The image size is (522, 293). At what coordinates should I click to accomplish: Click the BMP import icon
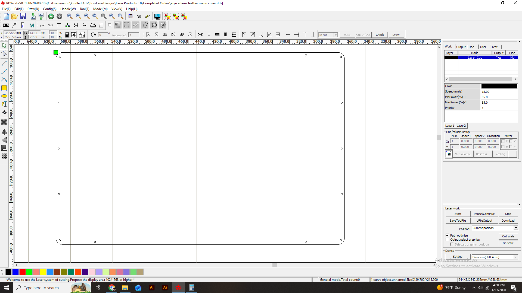point(51,25)
